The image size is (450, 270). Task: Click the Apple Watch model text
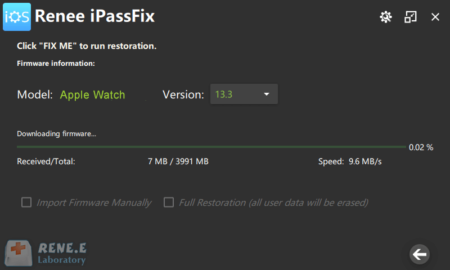pyautogui.click(x=92, y=94)
